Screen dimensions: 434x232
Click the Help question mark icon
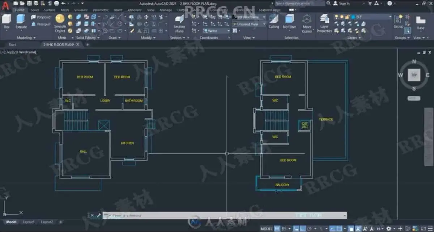tap(390, 3)
